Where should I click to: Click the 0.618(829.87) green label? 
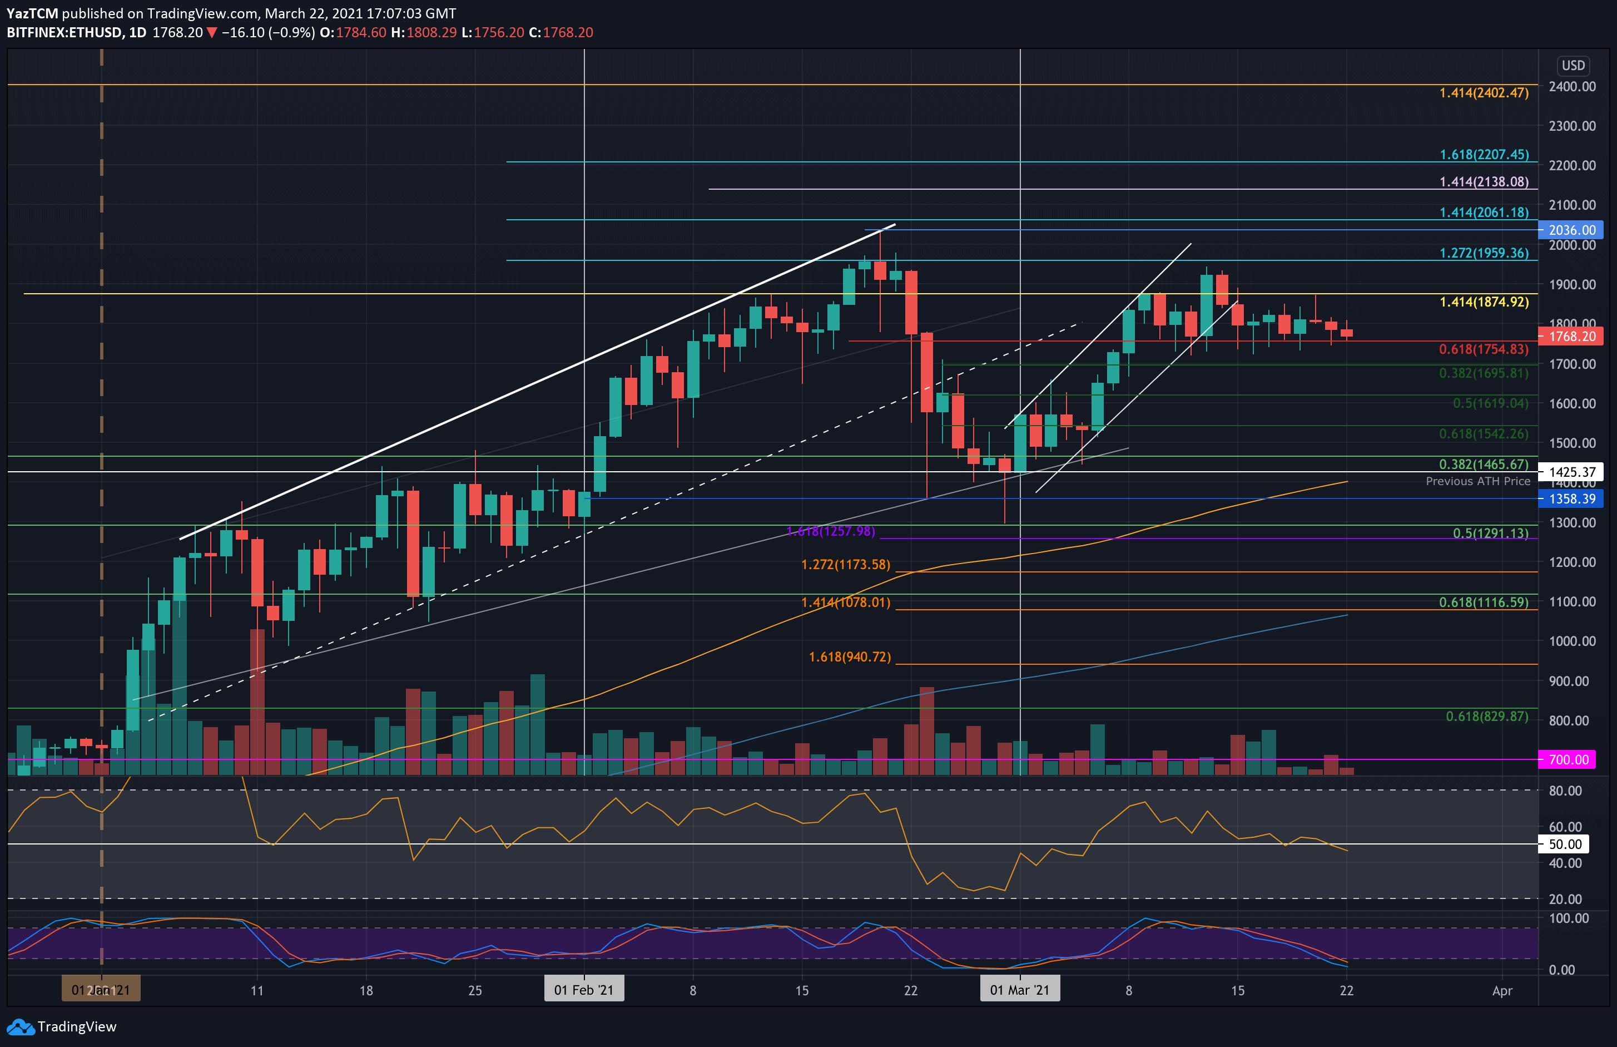click(x=1487, y=717)
